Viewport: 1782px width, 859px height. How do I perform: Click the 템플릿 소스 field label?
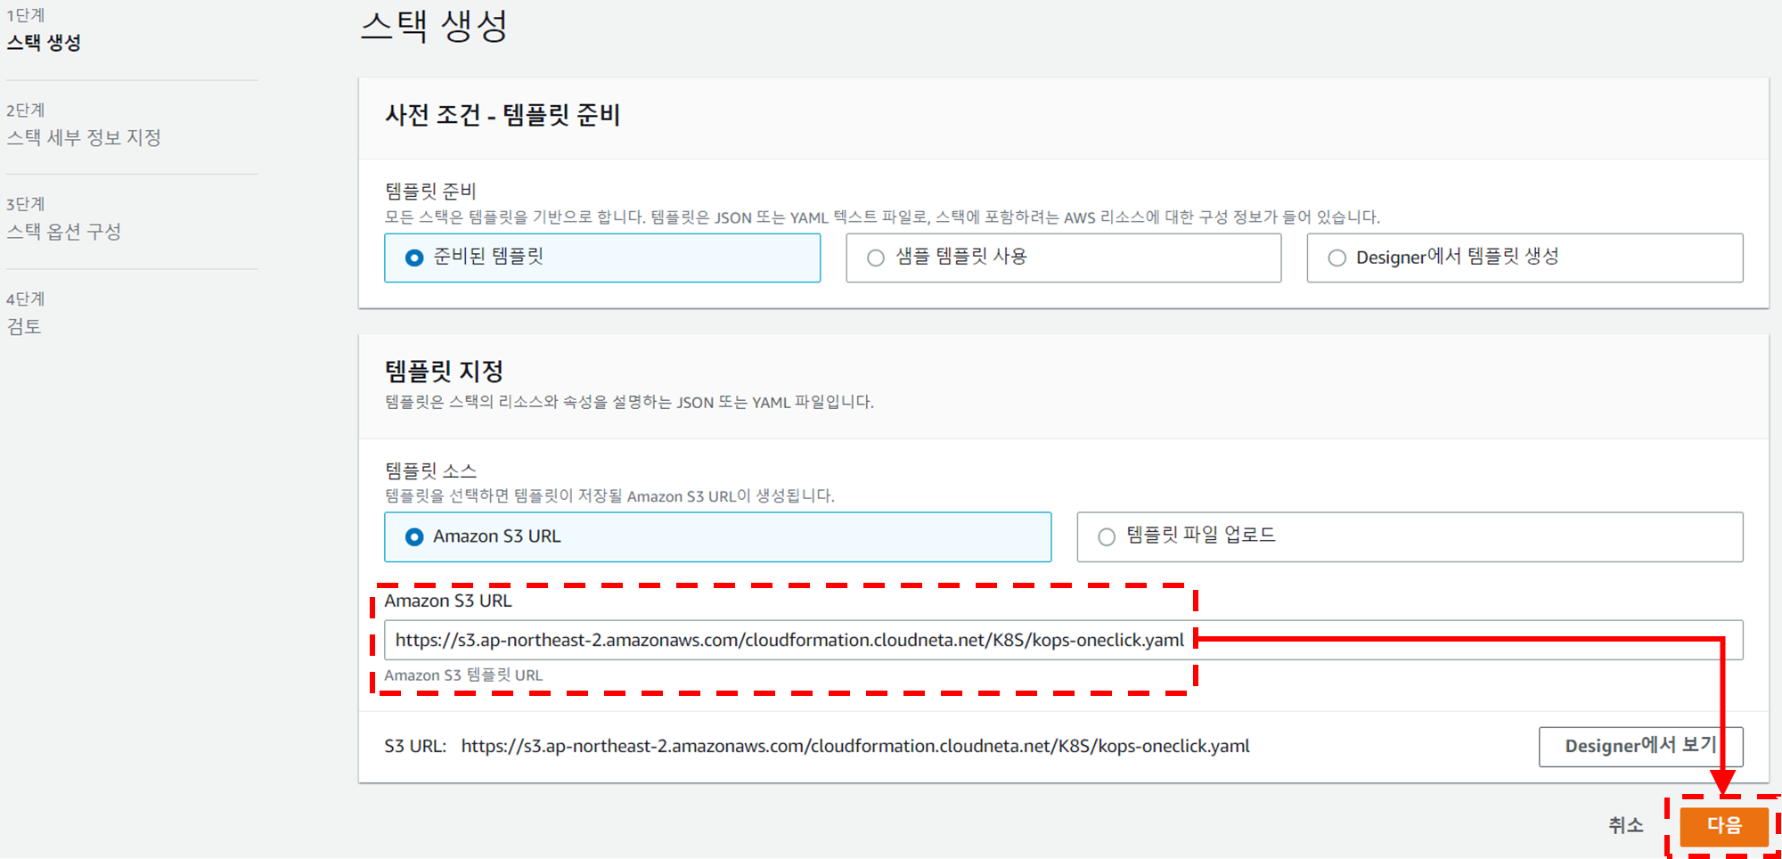pyautogui.click(x=430, y=470)
